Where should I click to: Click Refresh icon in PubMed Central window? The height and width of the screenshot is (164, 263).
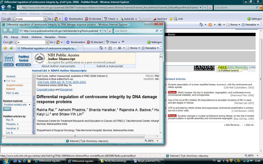point(105,31)
